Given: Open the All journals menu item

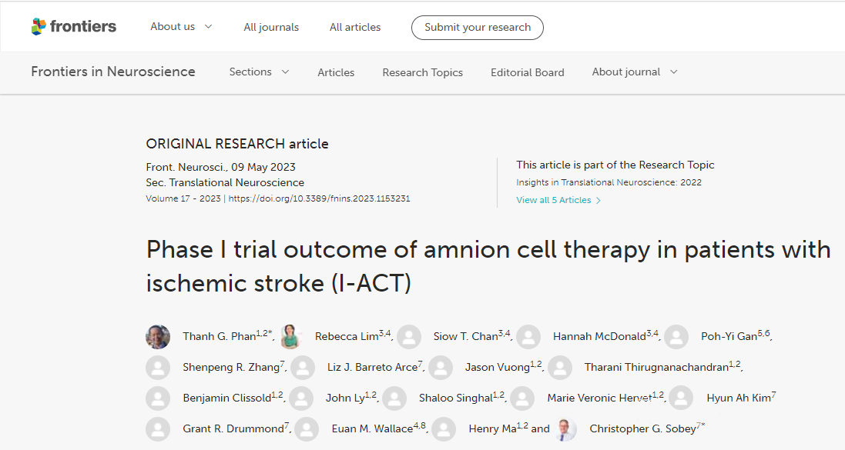Looking at the screenshot, I should click(271, 27).
